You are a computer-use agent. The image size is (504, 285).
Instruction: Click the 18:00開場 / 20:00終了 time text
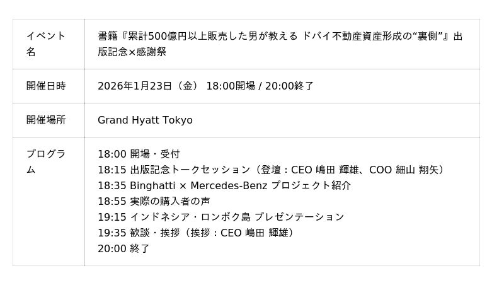pyautogui.click(x=260, y=86)
